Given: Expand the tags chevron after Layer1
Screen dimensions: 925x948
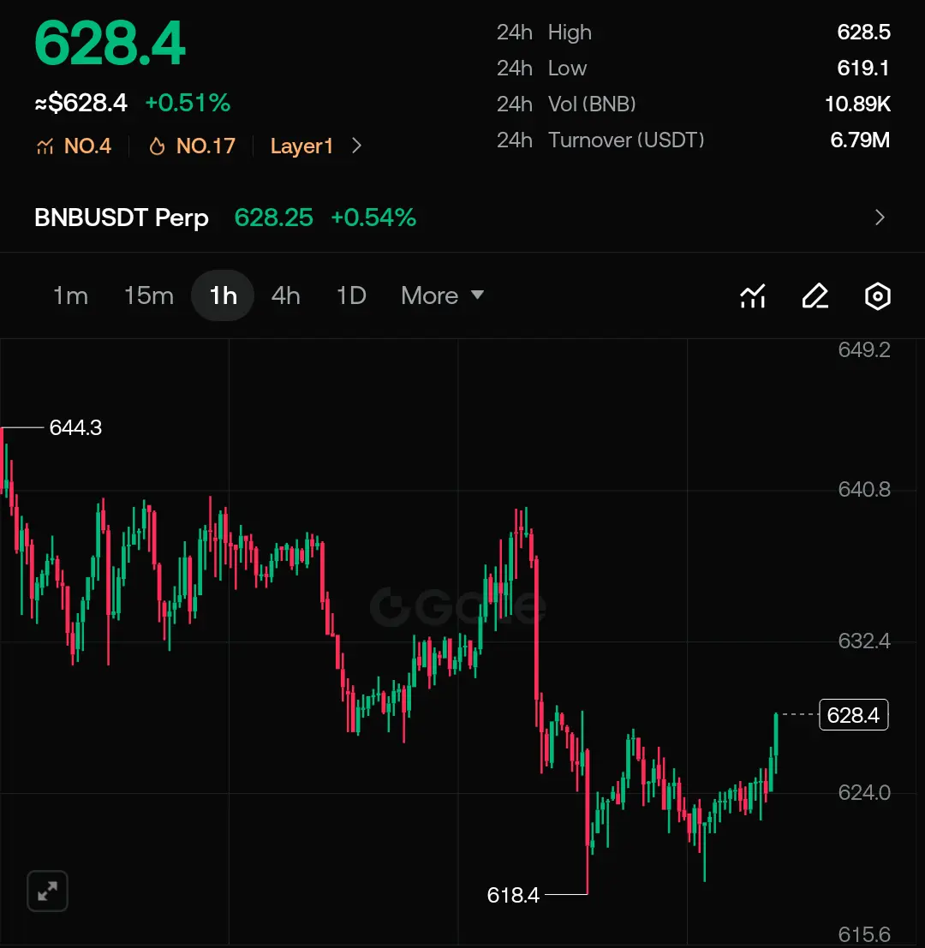Looking at the screenshot, I should tap(356, 146).
